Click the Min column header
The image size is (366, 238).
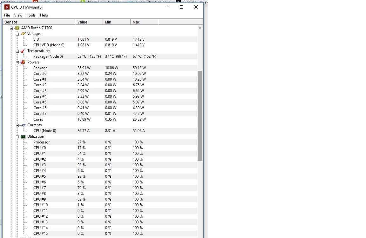[117, 22]
